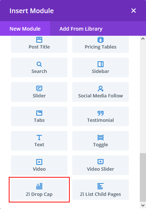Click the scrollbar down arrow

143,205
